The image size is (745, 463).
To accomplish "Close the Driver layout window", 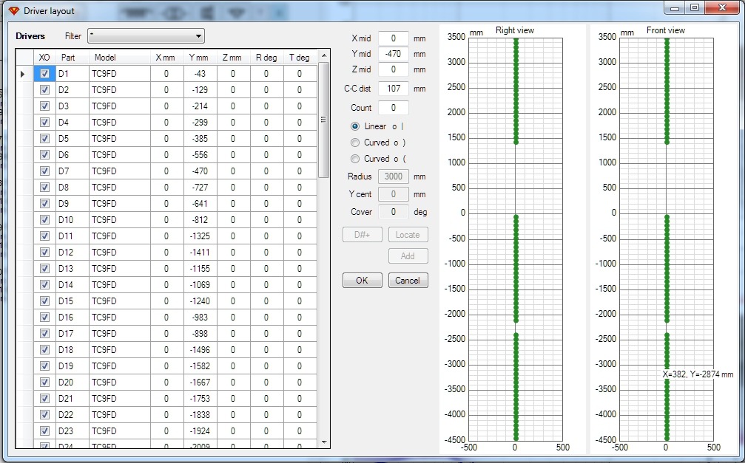I will click(x=724, y=8).
